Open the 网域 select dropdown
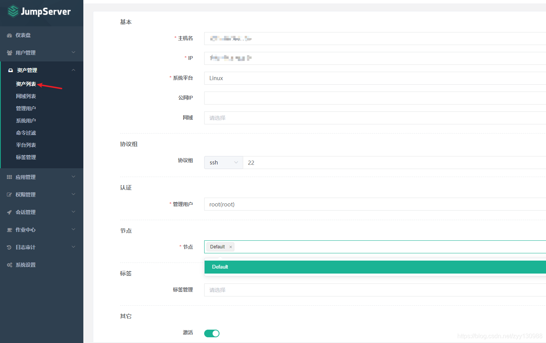Image resolution: width=546 pixels, height=343 pixels. pos(375,118)
